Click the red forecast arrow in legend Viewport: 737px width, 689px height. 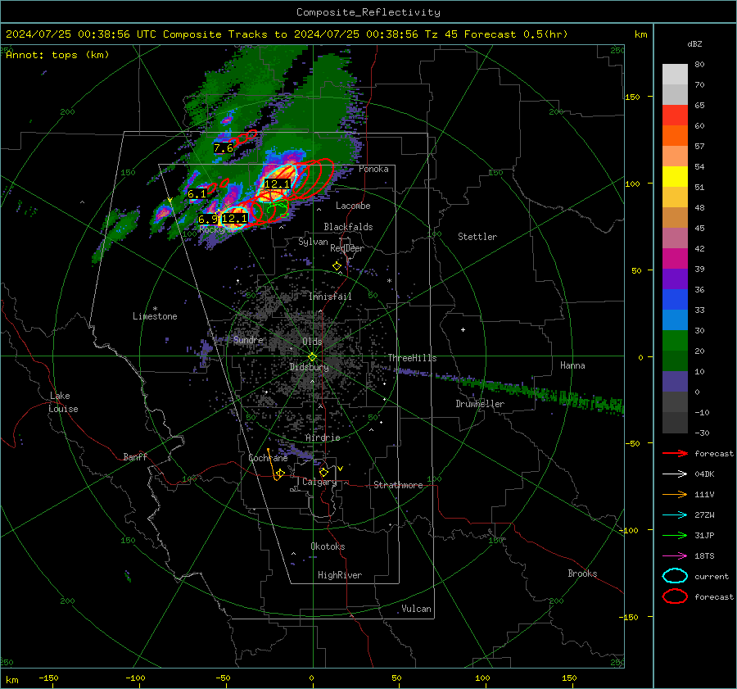(x=675, y=453)
